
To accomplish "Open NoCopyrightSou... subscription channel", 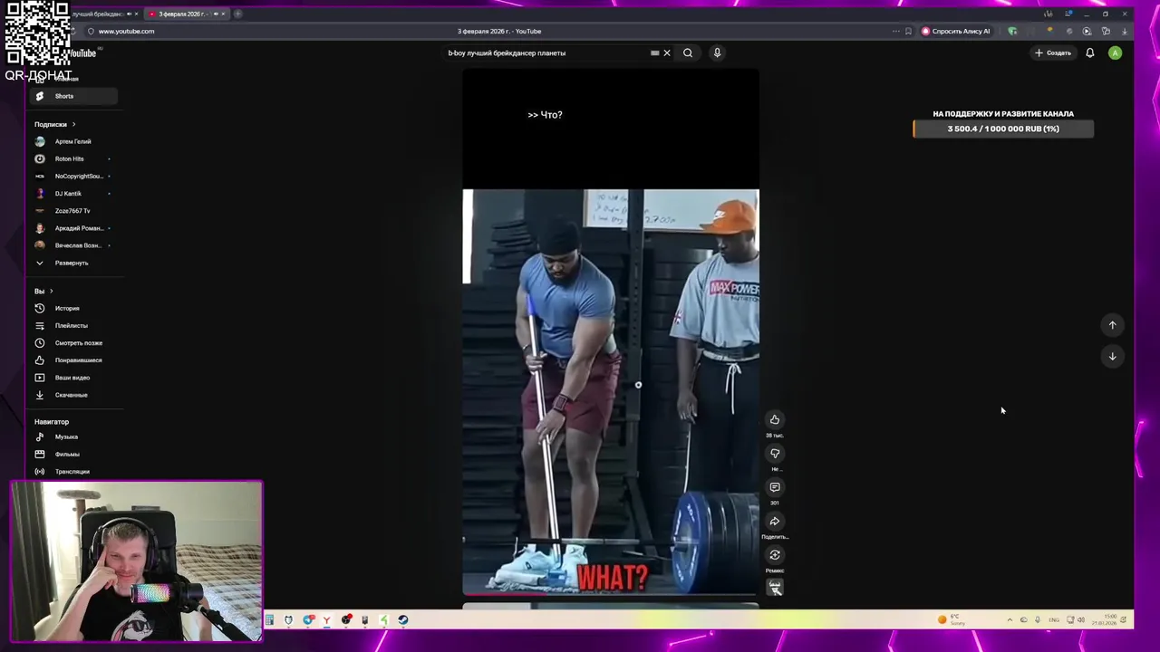I will point(72,176).
